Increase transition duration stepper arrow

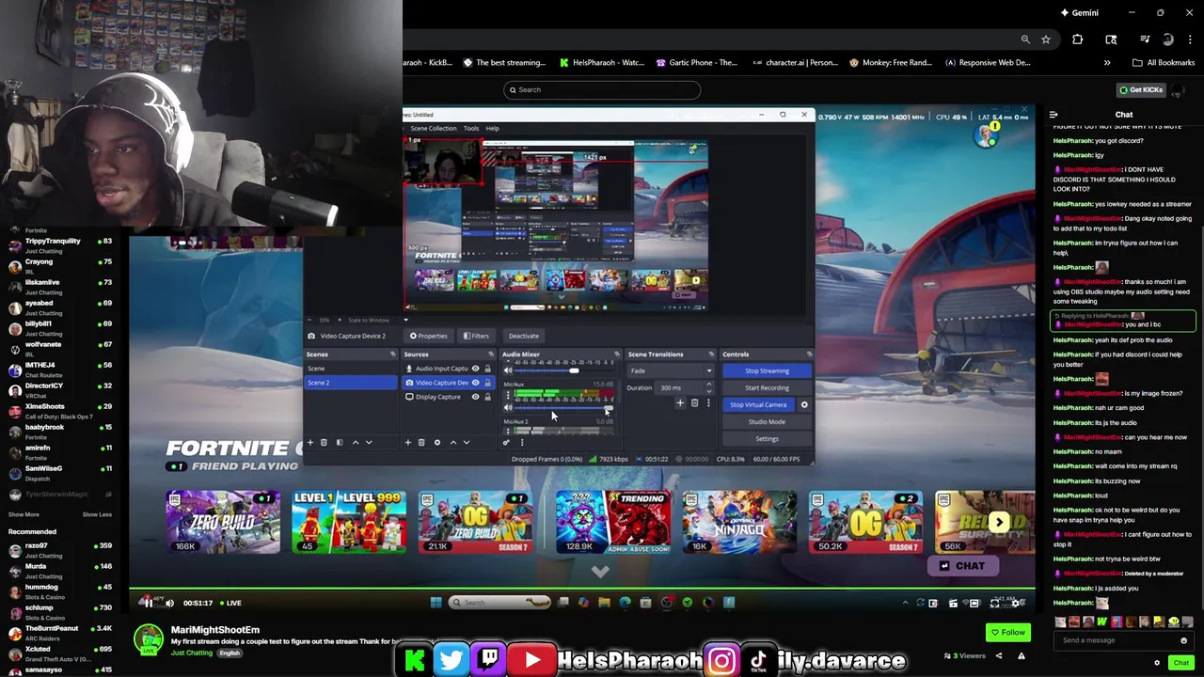click(708, 384)
